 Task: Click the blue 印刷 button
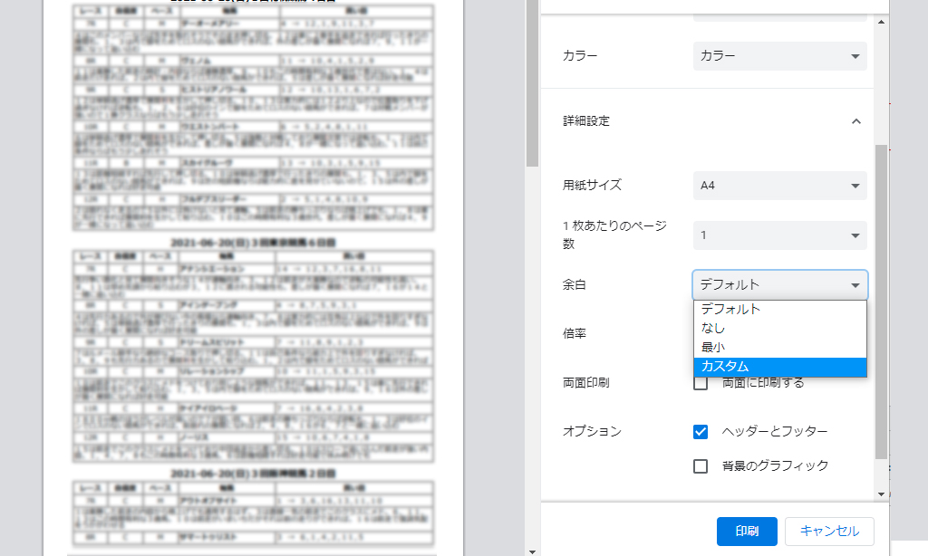pyautogui.click(x=747, y=532)
